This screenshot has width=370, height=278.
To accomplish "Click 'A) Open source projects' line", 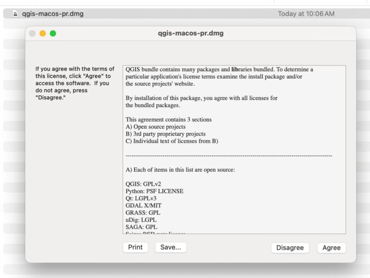I will (x=155, y=127).
